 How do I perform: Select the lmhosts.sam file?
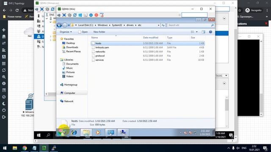coord(148,47)
